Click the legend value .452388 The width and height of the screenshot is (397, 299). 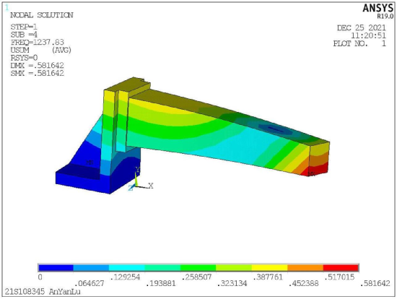click(304, 283)
